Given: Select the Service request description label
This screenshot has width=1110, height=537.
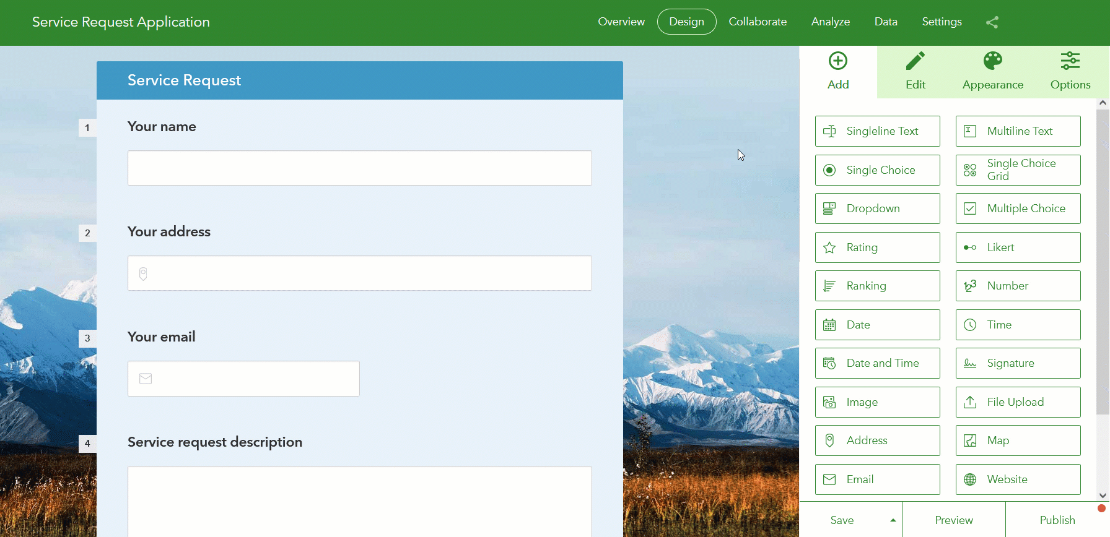Looking at the screenshot, I should (215, 442).
